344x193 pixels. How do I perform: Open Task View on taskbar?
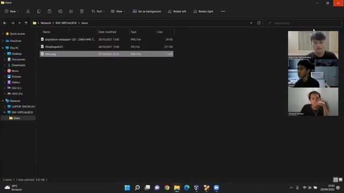pyautogui.click(x=147, y=188)
